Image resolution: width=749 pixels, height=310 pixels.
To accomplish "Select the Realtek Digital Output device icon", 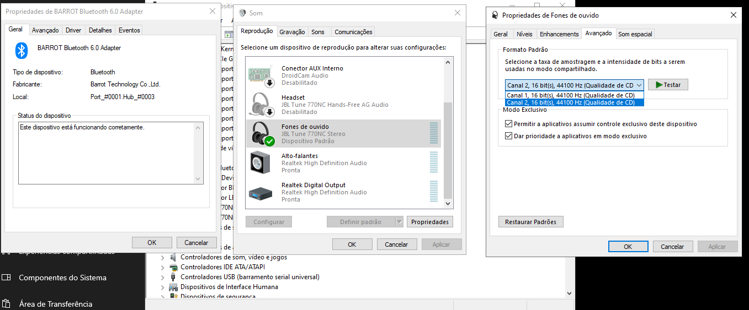I will pyautogui.click(x=260, y=192).
